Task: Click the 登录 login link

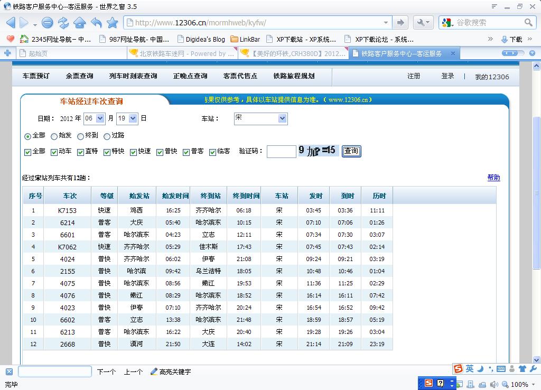Action: [448, 76]
